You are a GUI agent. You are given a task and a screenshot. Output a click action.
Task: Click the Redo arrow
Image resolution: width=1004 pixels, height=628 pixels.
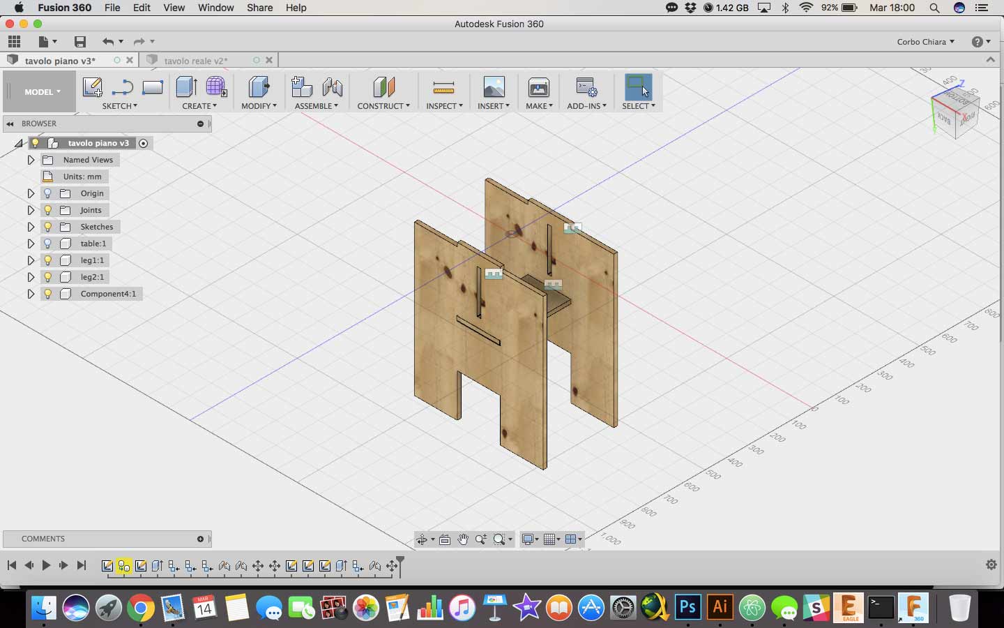point(139,41)
